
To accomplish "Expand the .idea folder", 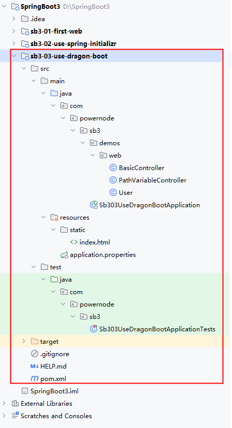I will coord(13,19).
